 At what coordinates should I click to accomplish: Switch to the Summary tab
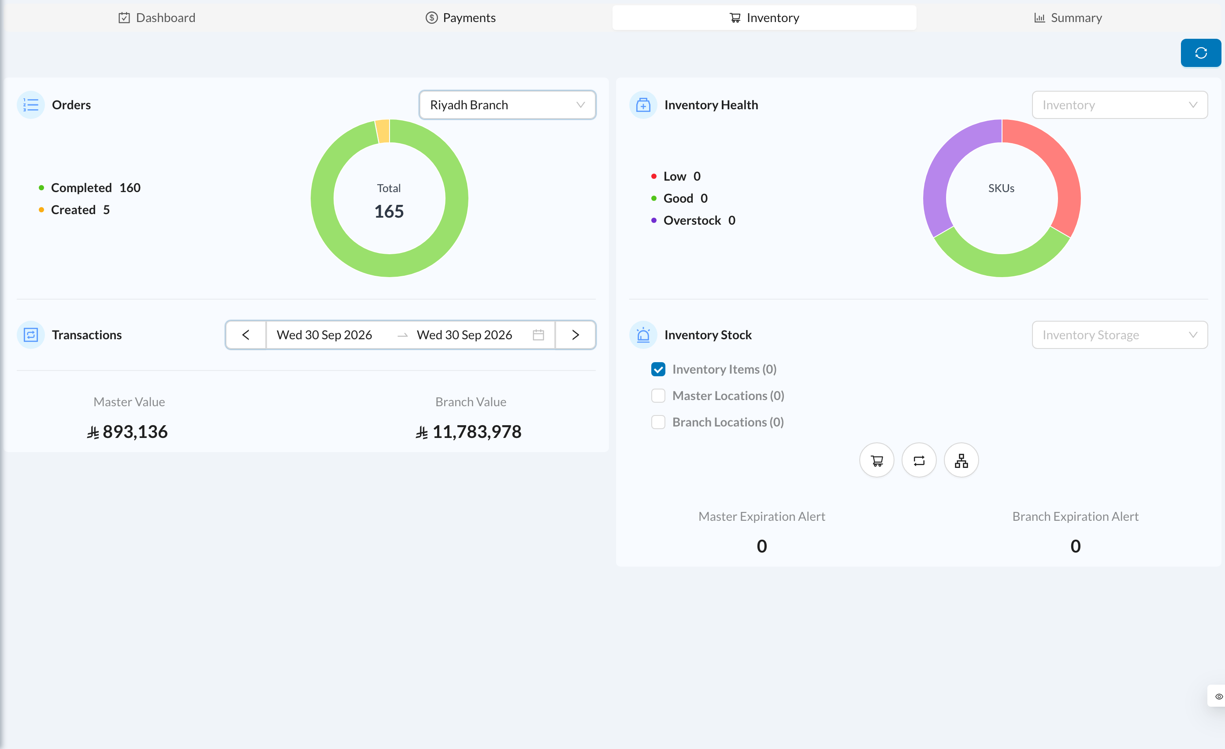[1068, 18]
